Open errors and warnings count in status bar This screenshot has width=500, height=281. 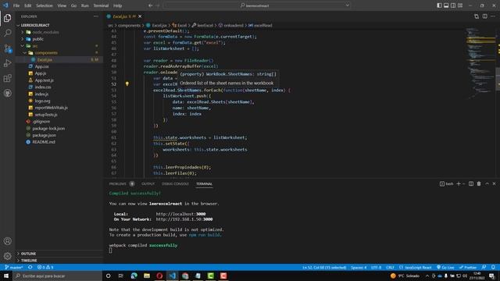tap(45, 267)
